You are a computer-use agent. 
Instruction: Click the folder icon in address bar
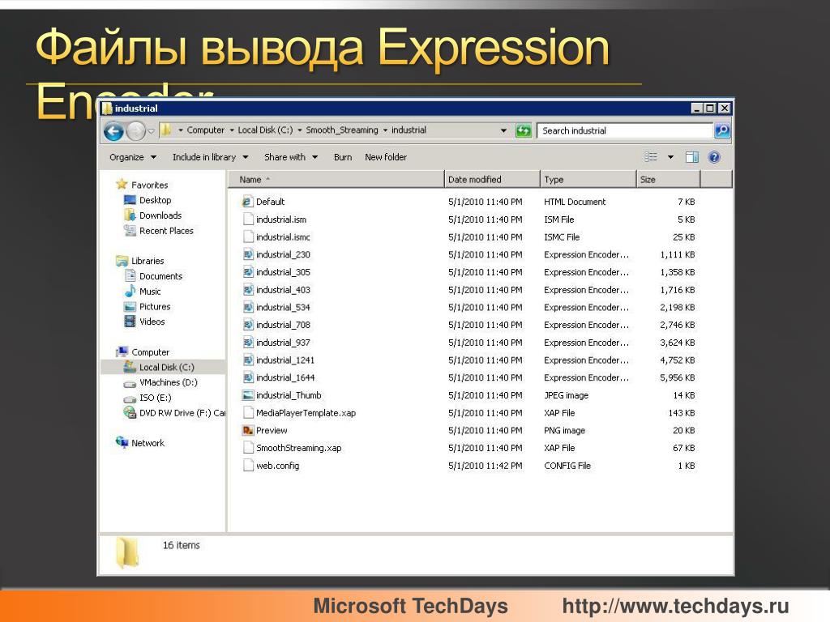tap(165, 130)
